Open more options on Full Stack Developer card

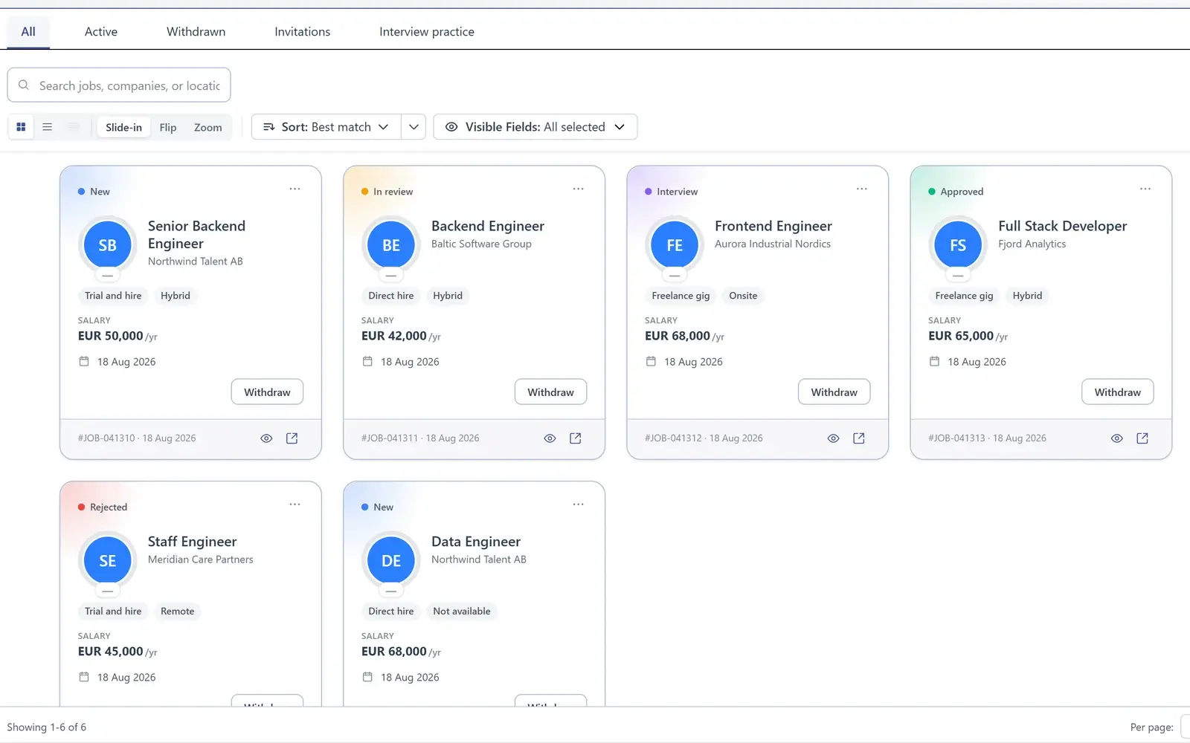pyautogui.click(x=1145, y=189)
